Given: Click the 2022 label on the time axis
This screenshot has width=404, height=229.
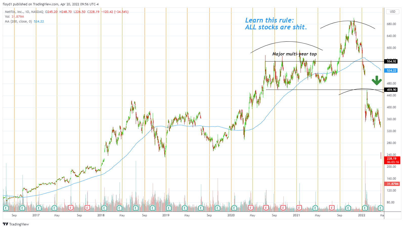Looking at the screenshot, I should 362,215.
